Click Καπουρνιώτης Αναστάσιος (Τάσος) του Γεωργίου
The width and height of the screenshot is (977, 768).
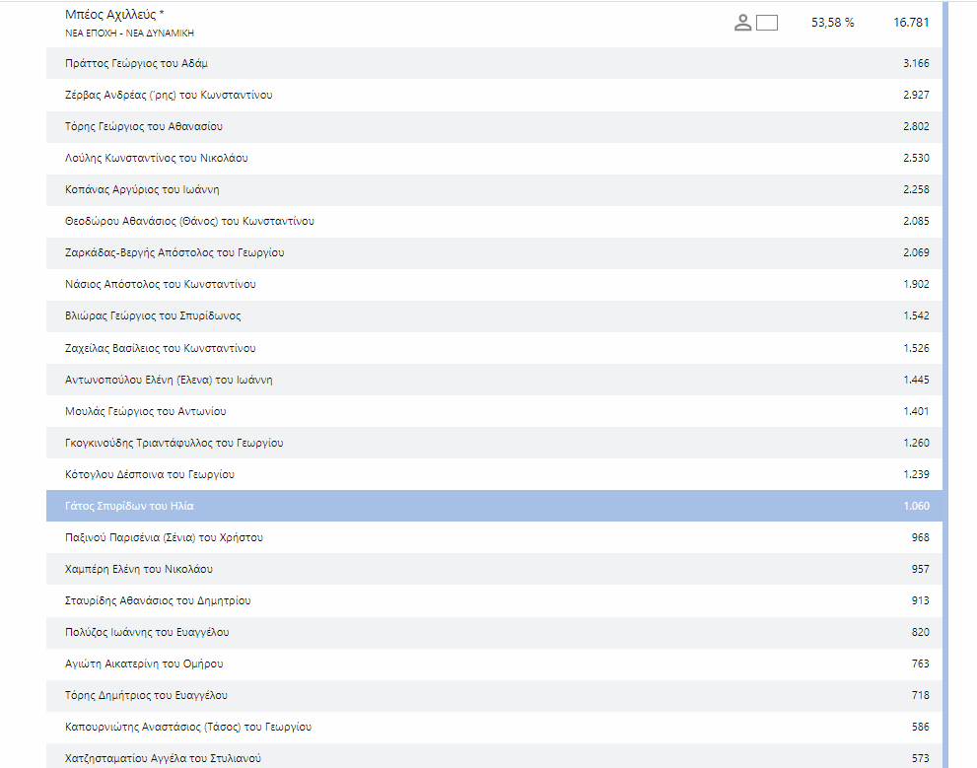187,727
